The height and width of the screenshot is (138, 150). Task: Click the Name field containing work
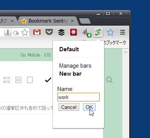(78, 97)
